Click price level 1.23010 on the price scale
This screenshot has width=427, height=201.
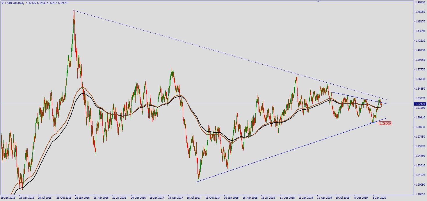pyautogui.click(x=421, y=166)
